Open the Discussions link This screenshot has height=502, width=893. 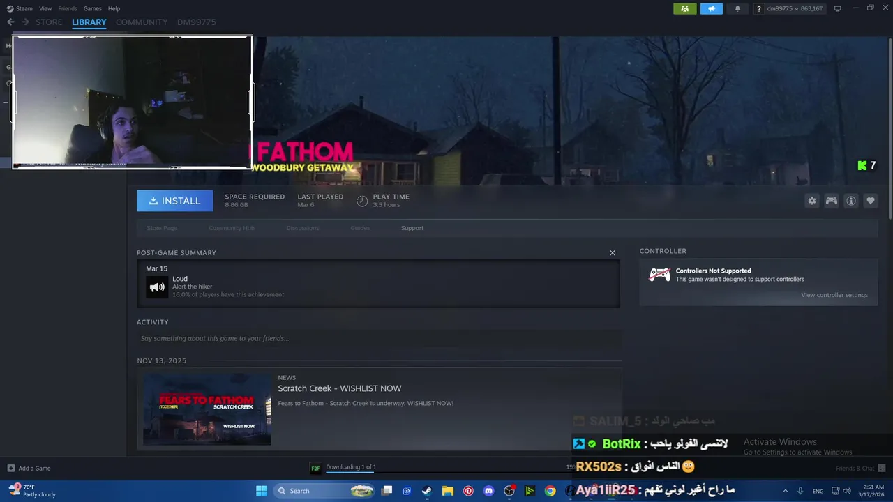tap(303, 228)
